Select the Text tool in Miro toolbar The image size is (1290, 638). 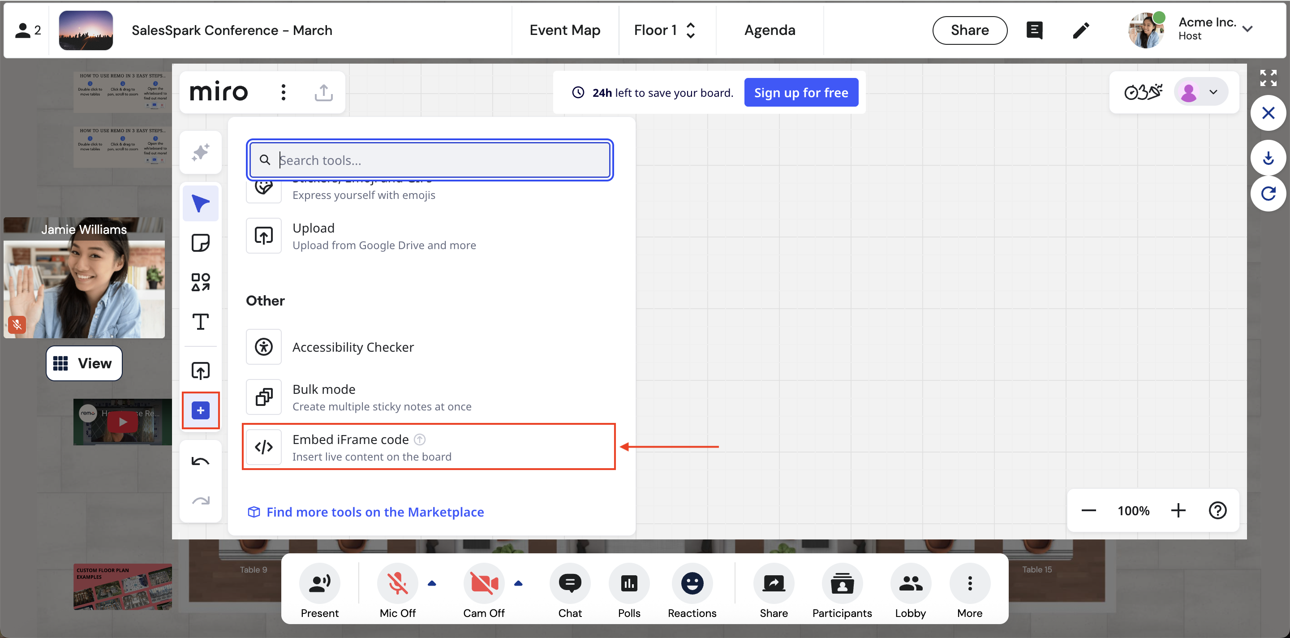pyautogui.click(x=200, y=322)
